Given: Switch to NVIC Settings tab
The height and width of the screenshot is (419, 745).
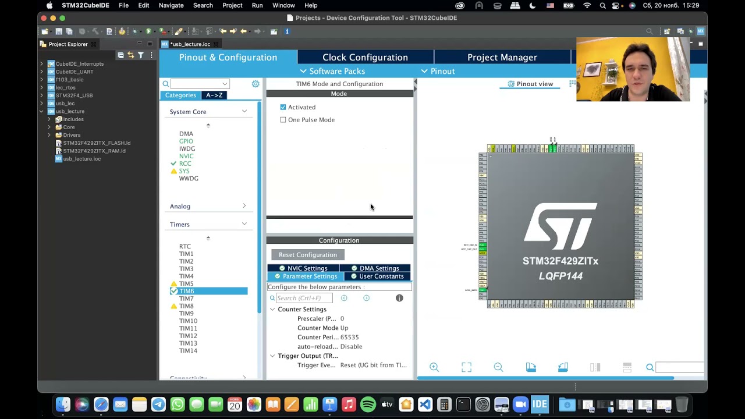Looking at the screenshot, I should [x=303, y=268].
